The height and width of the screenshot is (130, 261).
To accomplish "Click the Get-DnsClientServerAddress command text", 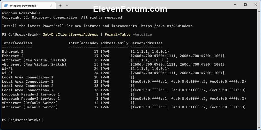I will pos(70,35).
